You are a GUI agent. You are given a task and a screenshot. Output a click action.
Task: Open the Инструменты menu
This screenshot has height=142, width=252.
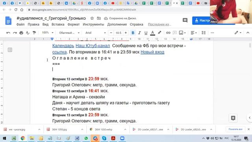pos(93,24)
